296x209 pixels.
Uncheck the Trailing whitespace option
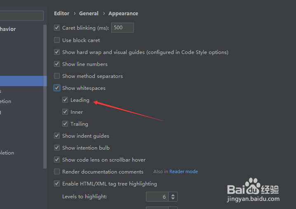[65, 124]
